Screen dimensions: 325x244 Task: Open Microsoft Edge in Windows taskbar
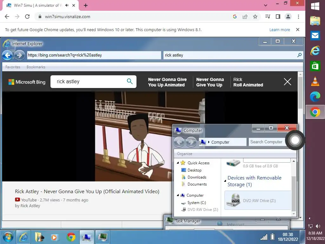coord(315,97)
